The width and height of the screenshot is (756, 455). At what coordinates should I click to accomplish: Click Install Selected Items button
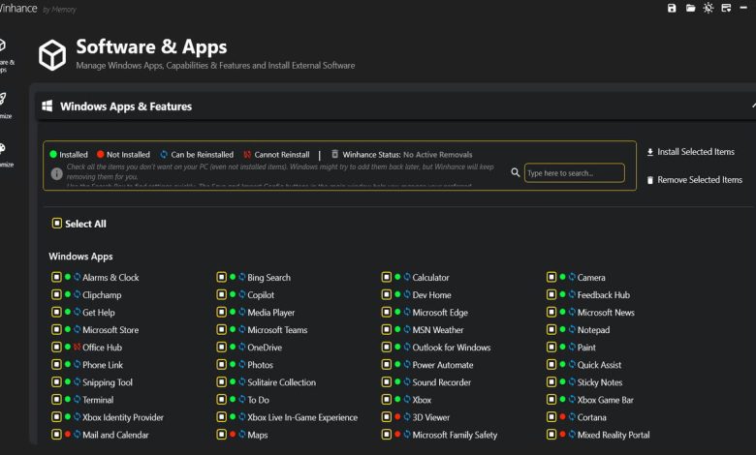tap(690, 152)
